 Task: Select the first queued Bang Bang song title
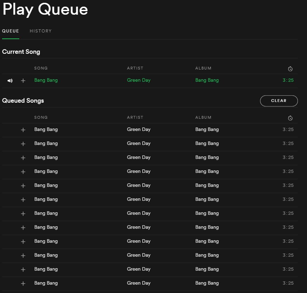pos(46,130)
